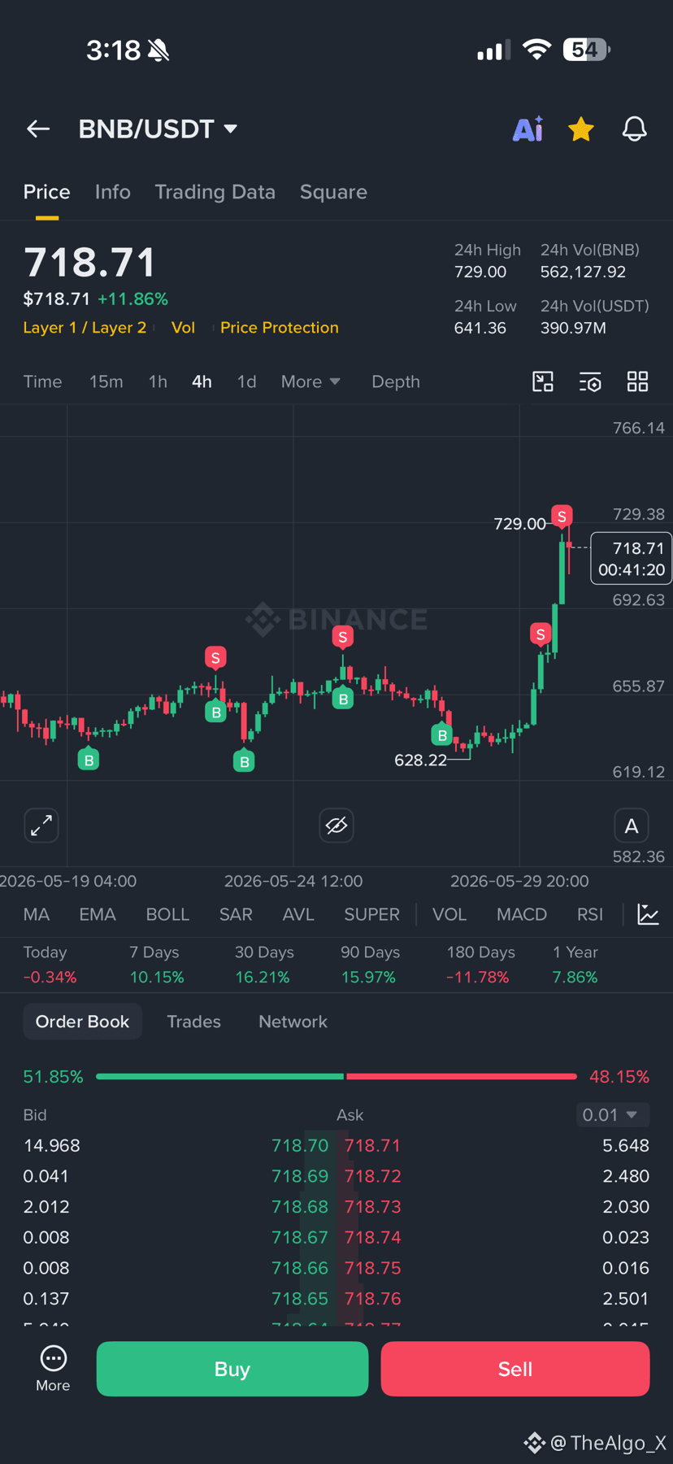This screenshot has width=673, height=1464.
Task: Toggle the VOL indicator
Action: pos(449,914)
